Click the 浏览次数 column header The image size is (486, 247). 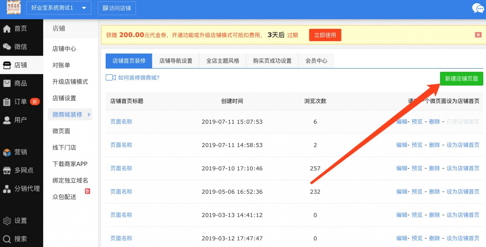pos(315,101)
